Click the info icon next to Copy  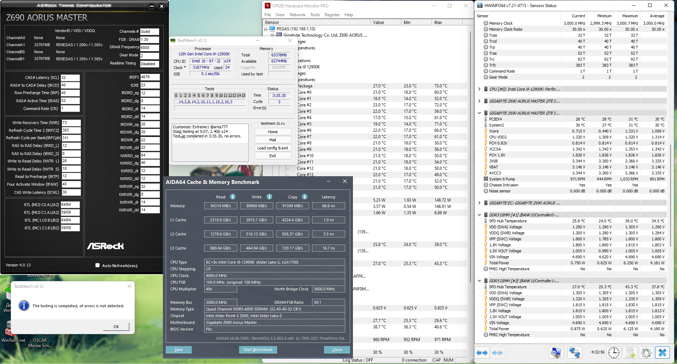(x=305, y=197)
